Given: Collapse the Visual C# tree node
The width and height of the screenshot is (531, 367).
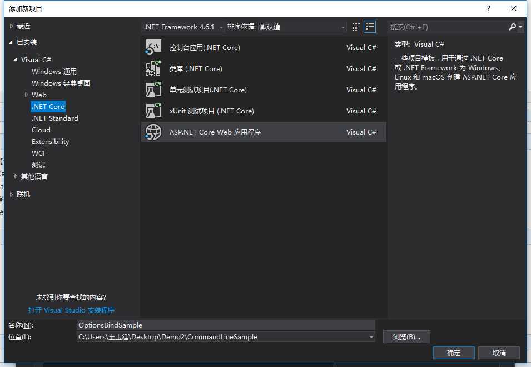Looking at the screenshot, I should (15, 59).
